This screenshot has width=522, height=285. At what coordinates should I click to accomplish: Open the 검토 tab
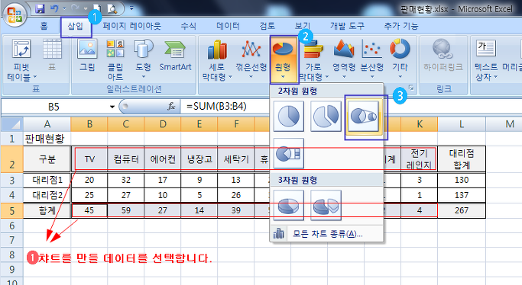267,26
